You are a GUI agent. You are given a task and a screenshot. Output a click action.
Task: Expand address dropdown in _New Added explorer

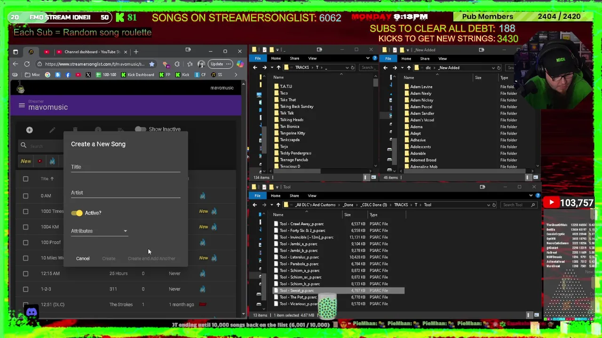pyautogui.click(x=493, y=68)
